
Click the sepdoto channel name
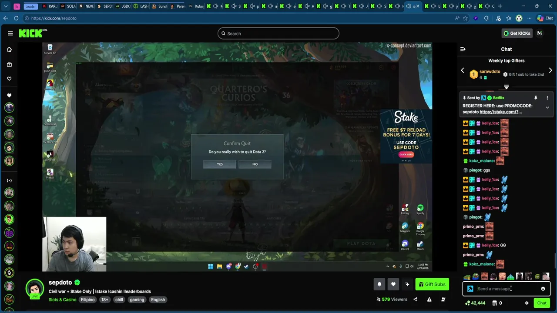coord(60,283)
